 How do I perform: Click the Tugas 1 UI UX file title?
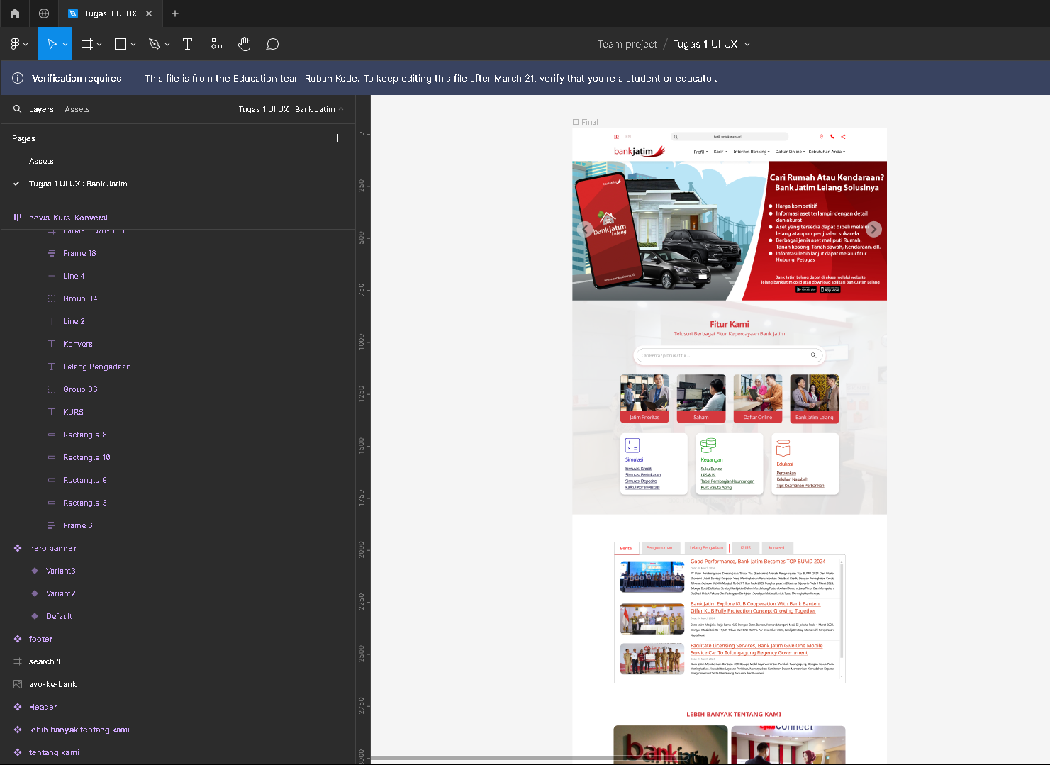(705, 44)
